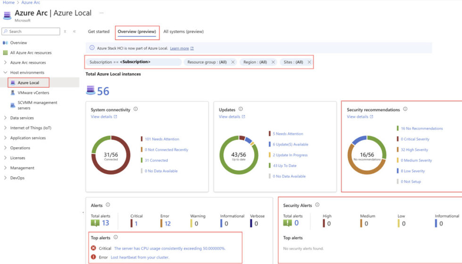Image resolution: width=462 pixels, height=264 pixels.
Task: Click the Updates donut chart
Action: coord(239,155)
